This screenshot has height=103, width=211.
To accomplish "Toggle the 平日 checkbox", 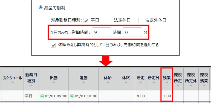I will [x=86, y=20].
